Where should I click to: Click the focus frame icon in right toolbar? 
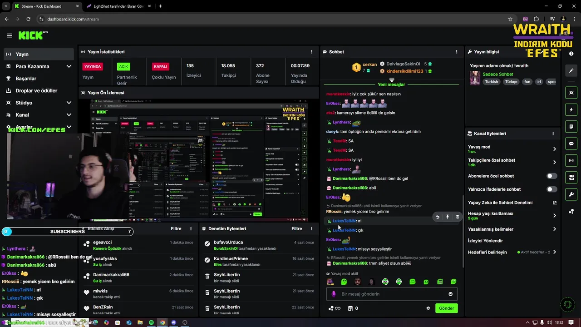click(571, 93)
